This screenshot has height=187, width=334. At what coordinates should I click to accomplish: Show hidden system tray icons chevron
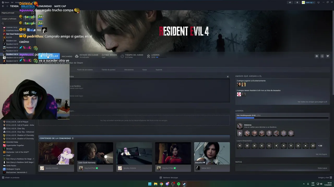[304, 184]
